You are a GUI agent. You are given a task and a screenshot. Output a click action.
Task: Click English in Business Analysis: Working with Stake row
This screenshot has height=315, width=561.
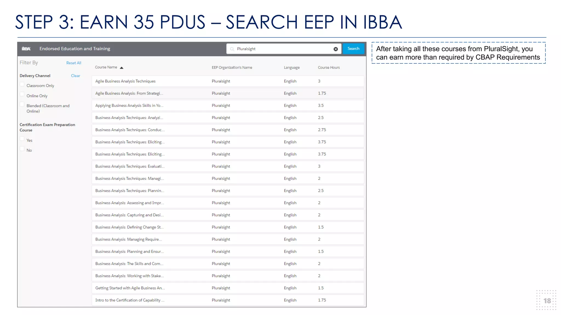(290, 276)
